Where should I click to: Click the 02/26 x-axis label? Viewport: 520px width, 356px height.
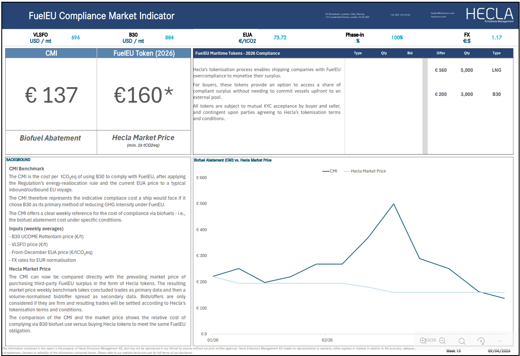[327, 340]
